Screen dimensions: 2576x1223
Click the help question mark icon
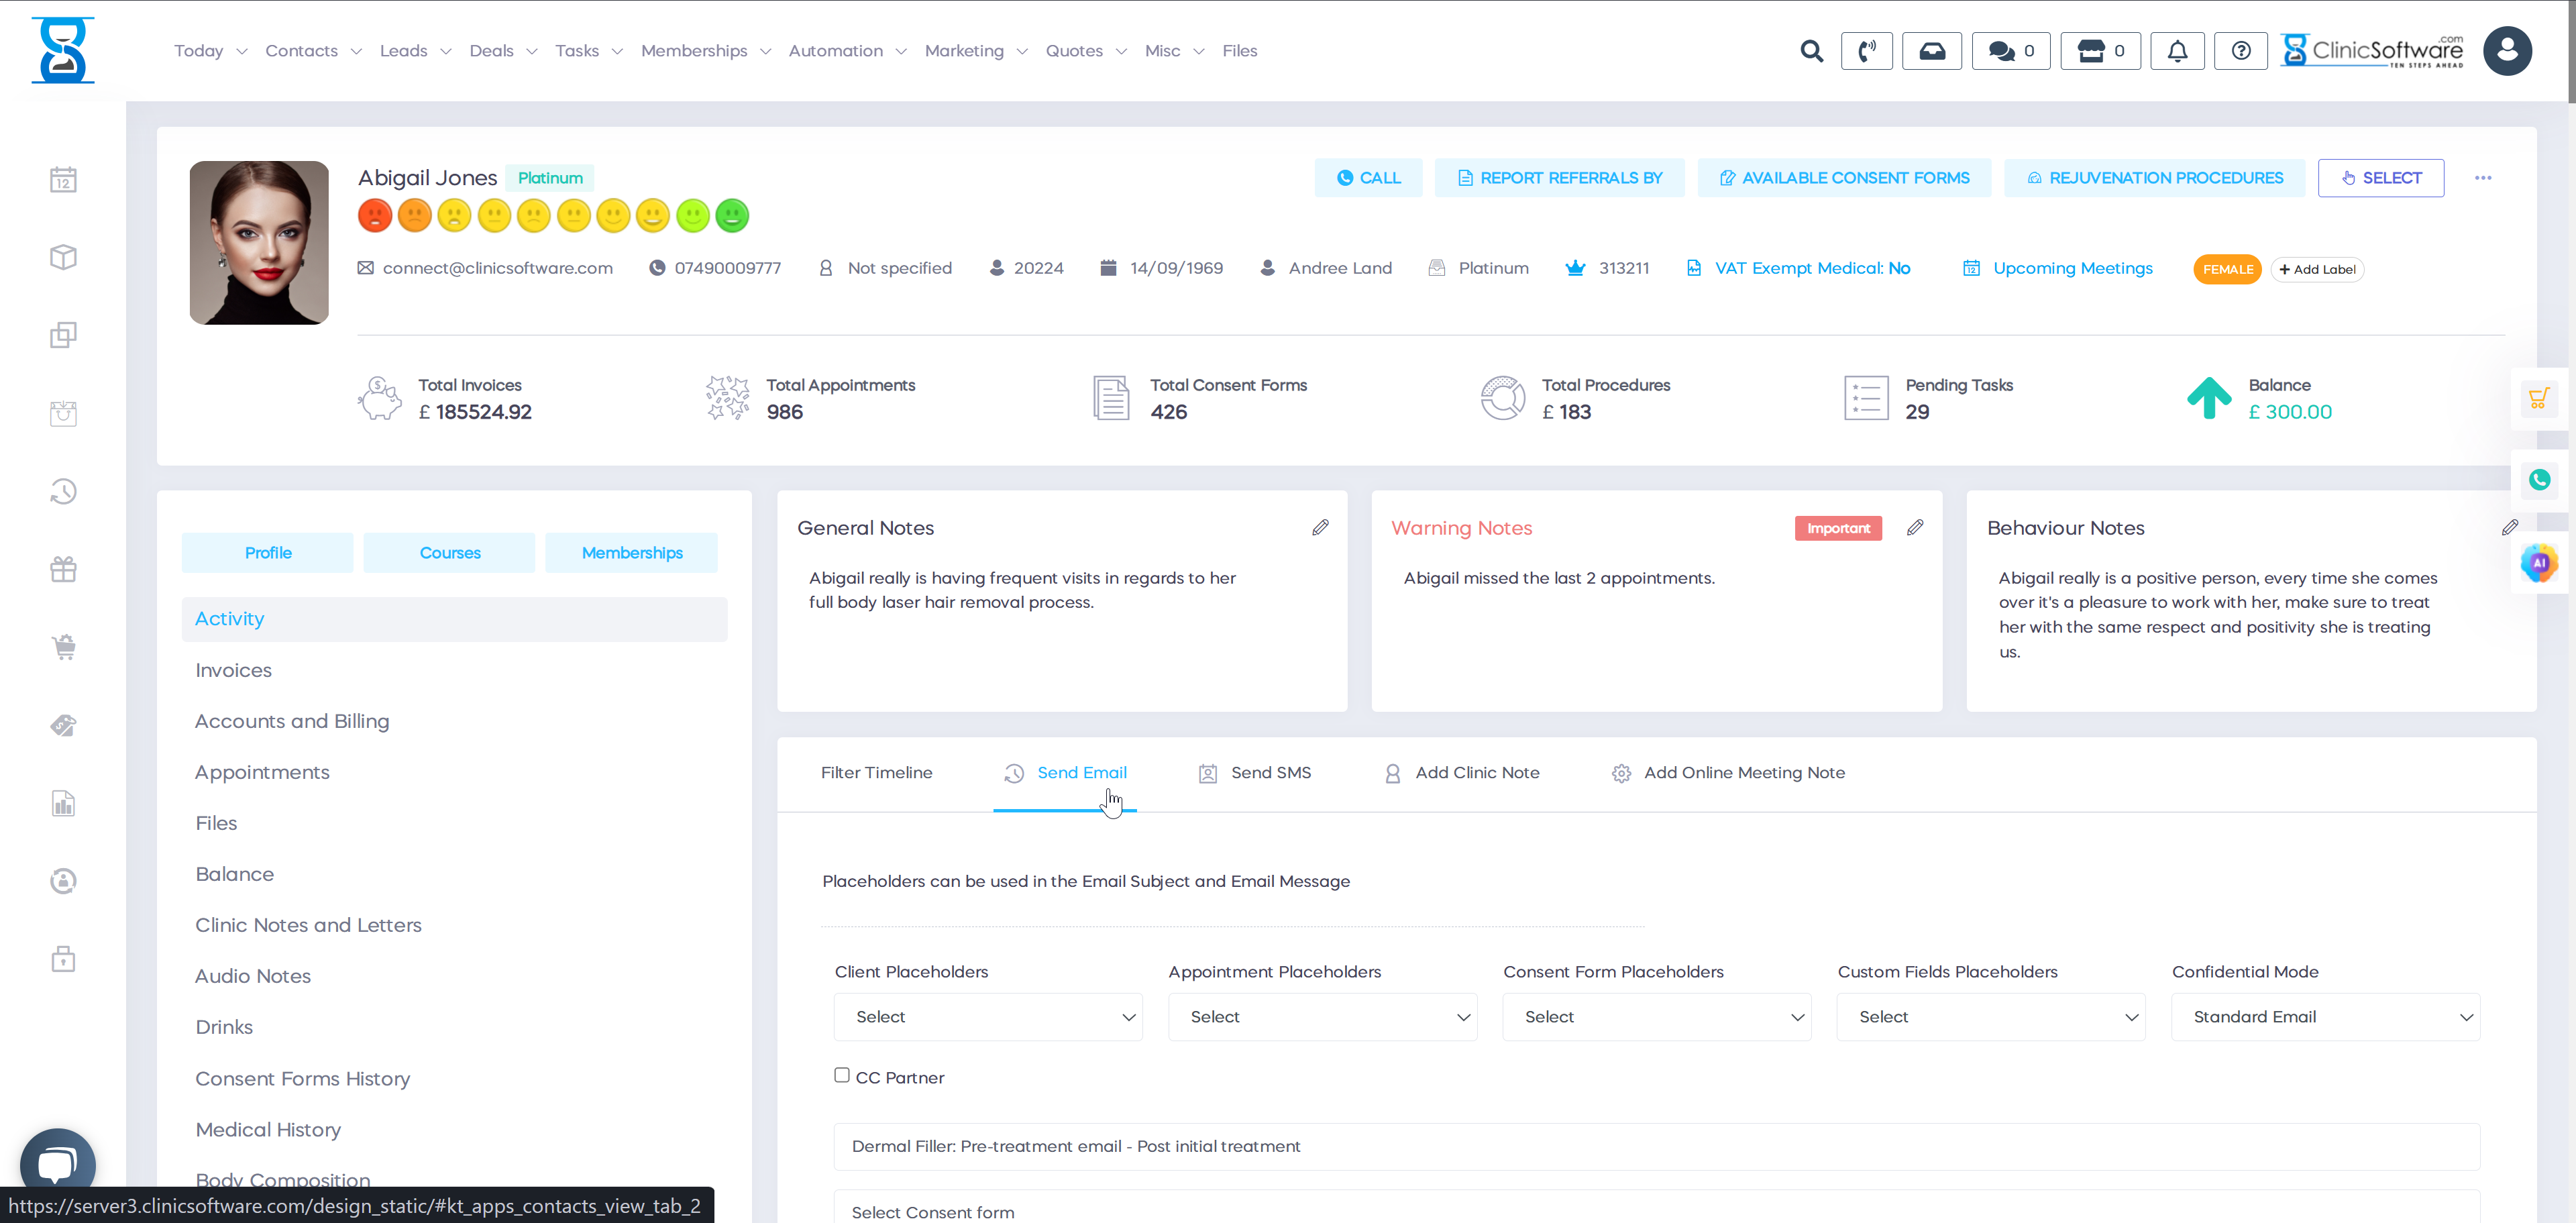click(2241, 51)
